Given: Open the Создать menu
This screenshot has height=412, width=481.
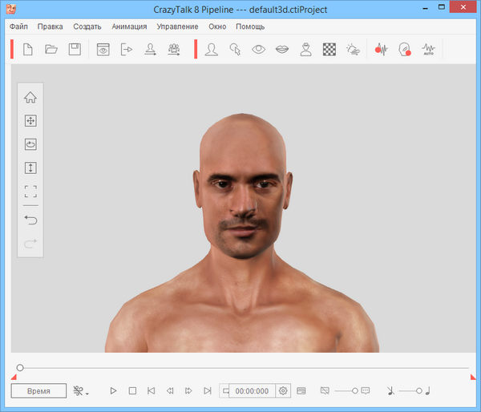Looking at the screenshot, I should [x=87, y=26].
